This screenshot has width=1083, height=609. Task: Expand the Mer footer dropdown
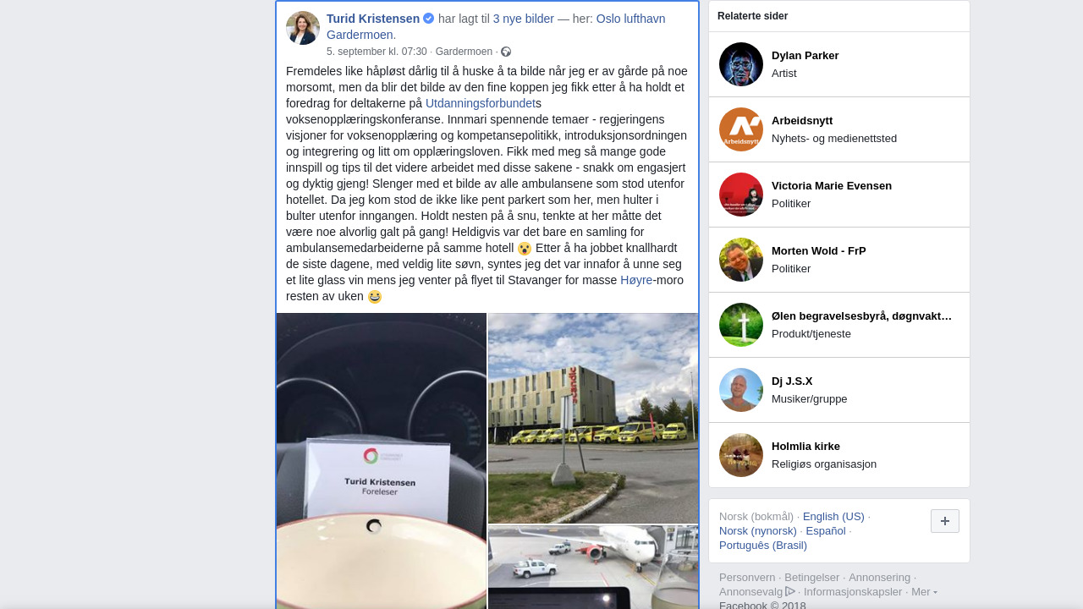[x=924, y=591]
